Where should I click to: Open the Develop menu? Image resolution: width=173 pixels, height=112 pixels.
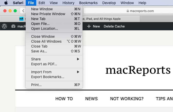point(109,3)
